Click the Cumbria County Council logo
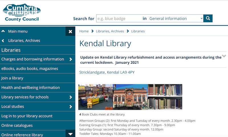Viewport: 228px width, 137px height. click(x=22, y=13)
